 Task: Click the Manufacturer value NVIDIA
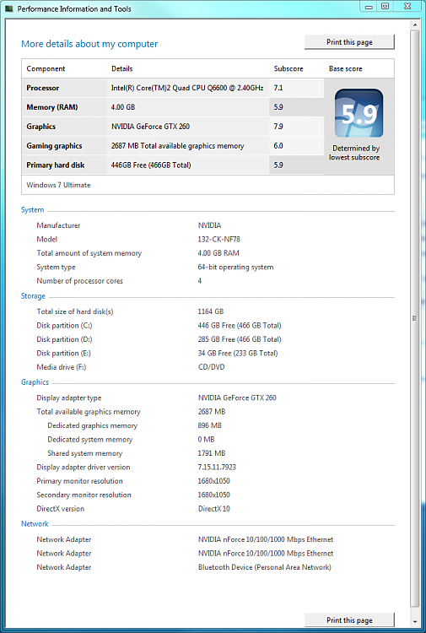coord(209,225)
